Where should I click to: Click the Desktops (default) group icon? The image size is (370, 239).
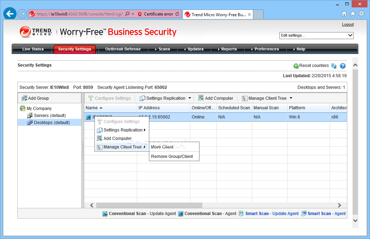point(30,123)
